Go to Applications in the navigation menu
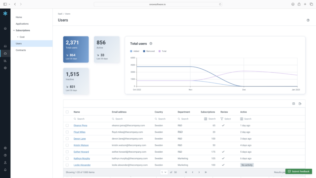 coord(22,23)
